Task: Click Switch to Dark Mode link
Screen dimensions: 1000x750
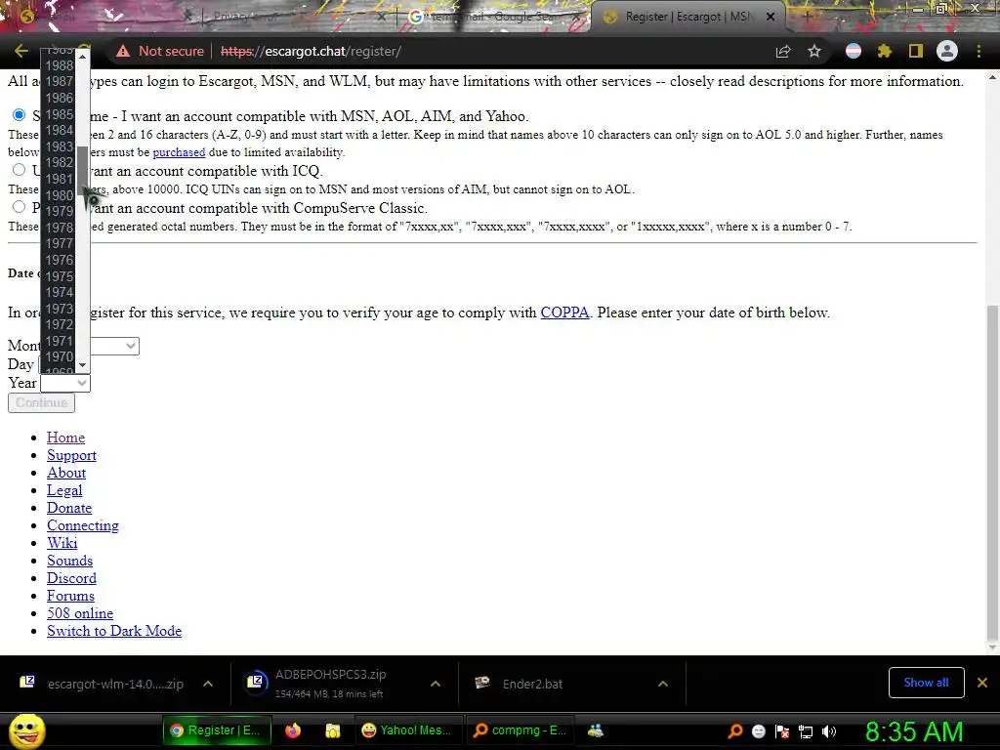Action: click(114, 631)
